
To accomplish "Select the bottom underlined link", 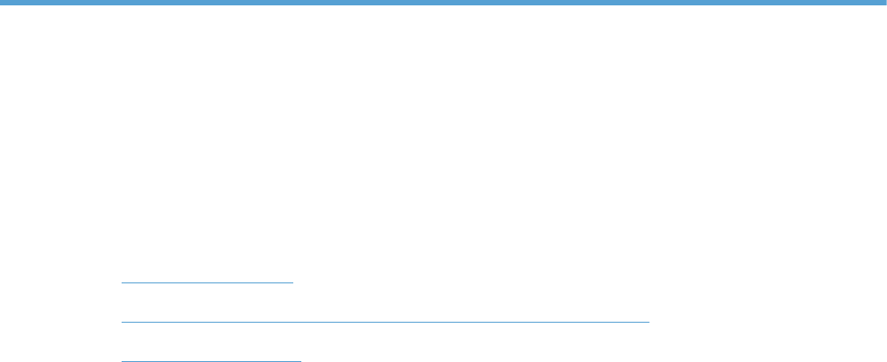I will pos(211,361).
